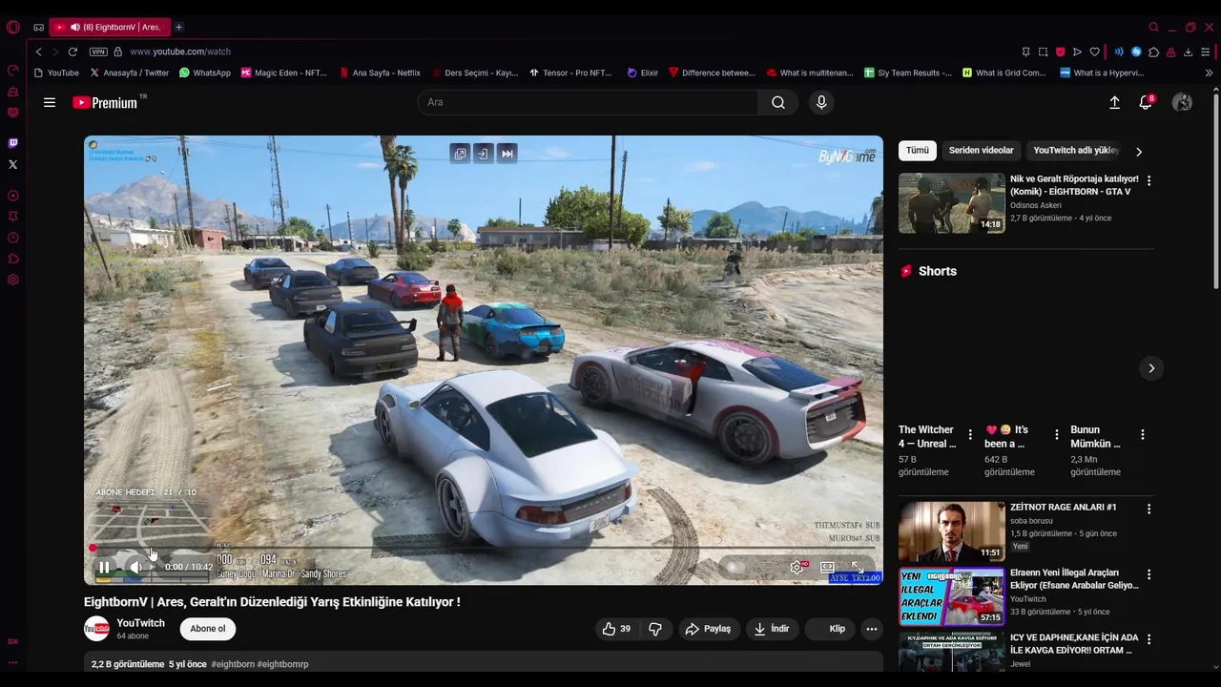The image size is (1221, 687).
Task: Open sidebar settings gear icon
Action: (x=12, y=280)
